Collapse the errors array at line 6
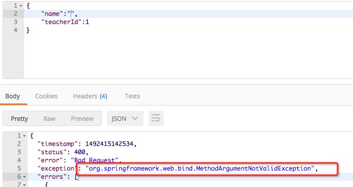The height and width of the screenshot is (187, 353). [x=24, y=177]
